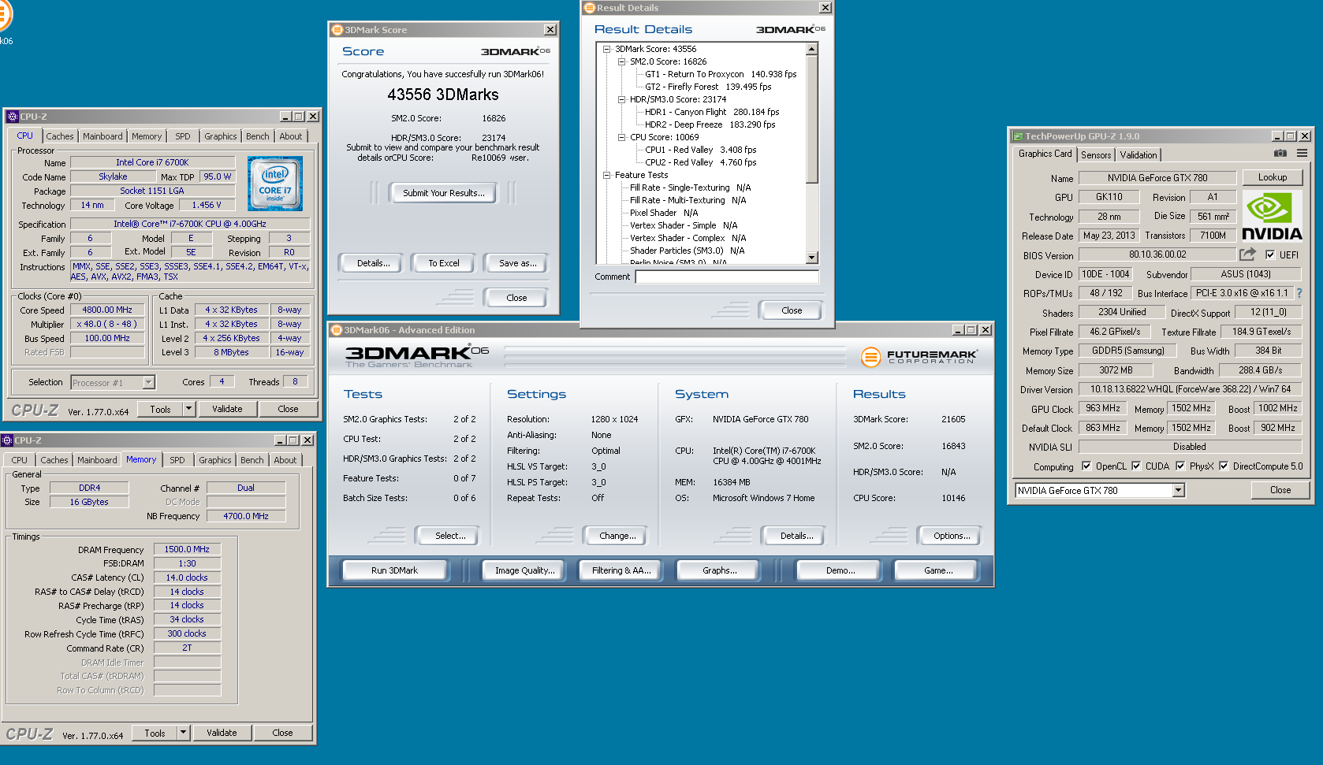This screenshot has height=765, width=1323.
Task: Click the blue question mark beside Bus Interface
Action: pyautogui.click(x=1299, y=293)
